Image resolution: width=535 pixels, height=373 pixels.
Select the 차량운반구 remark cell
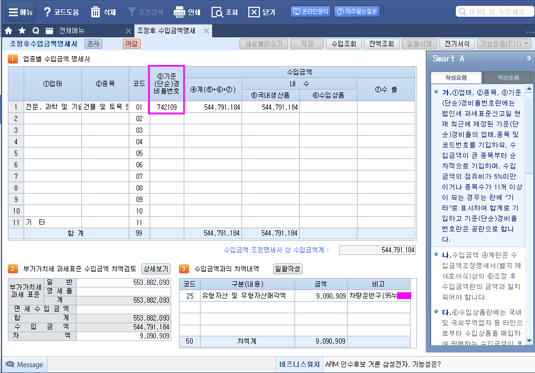coord(379,295)
